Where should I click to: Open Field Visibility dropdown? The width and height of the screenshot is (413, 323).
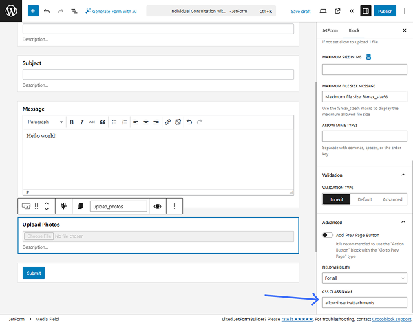[365, 278]
